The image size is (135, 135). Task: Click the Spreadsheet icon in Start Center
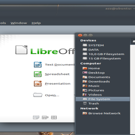click(38, 74)
